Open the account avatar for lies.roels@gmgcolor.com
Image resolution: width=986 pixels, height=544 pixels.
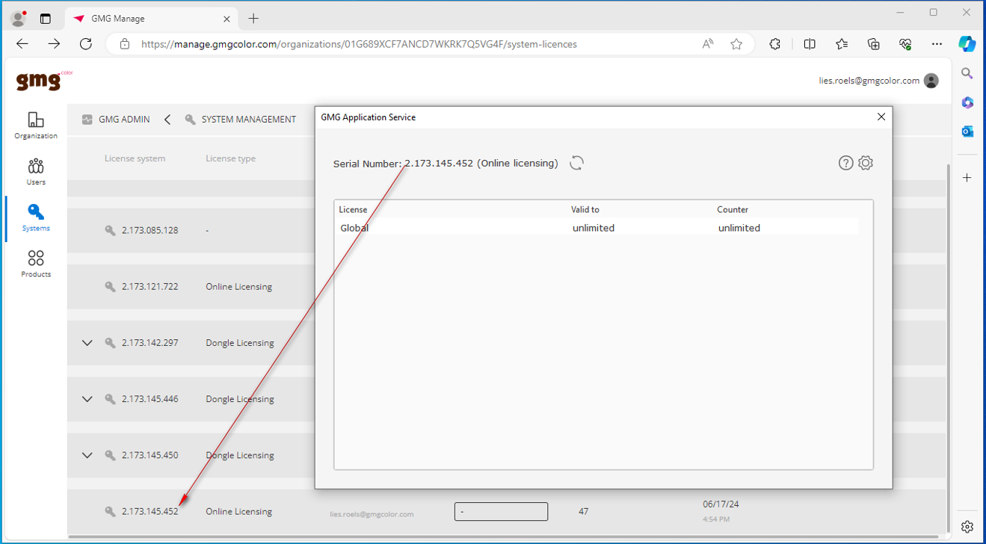tap(930, 80)
